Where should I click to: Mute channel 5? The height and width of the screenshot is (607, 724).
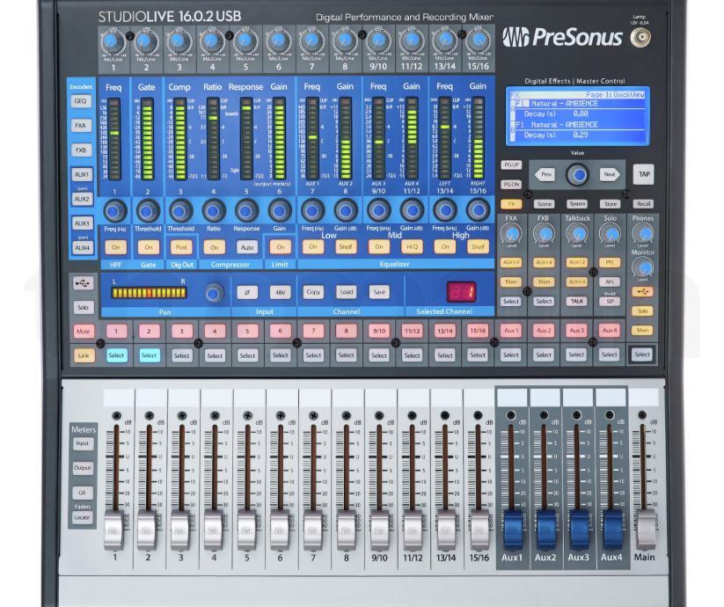click(247, 331)
